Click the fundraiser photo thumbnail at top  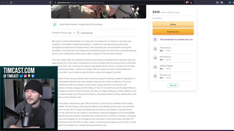click(x=99, y=12)
